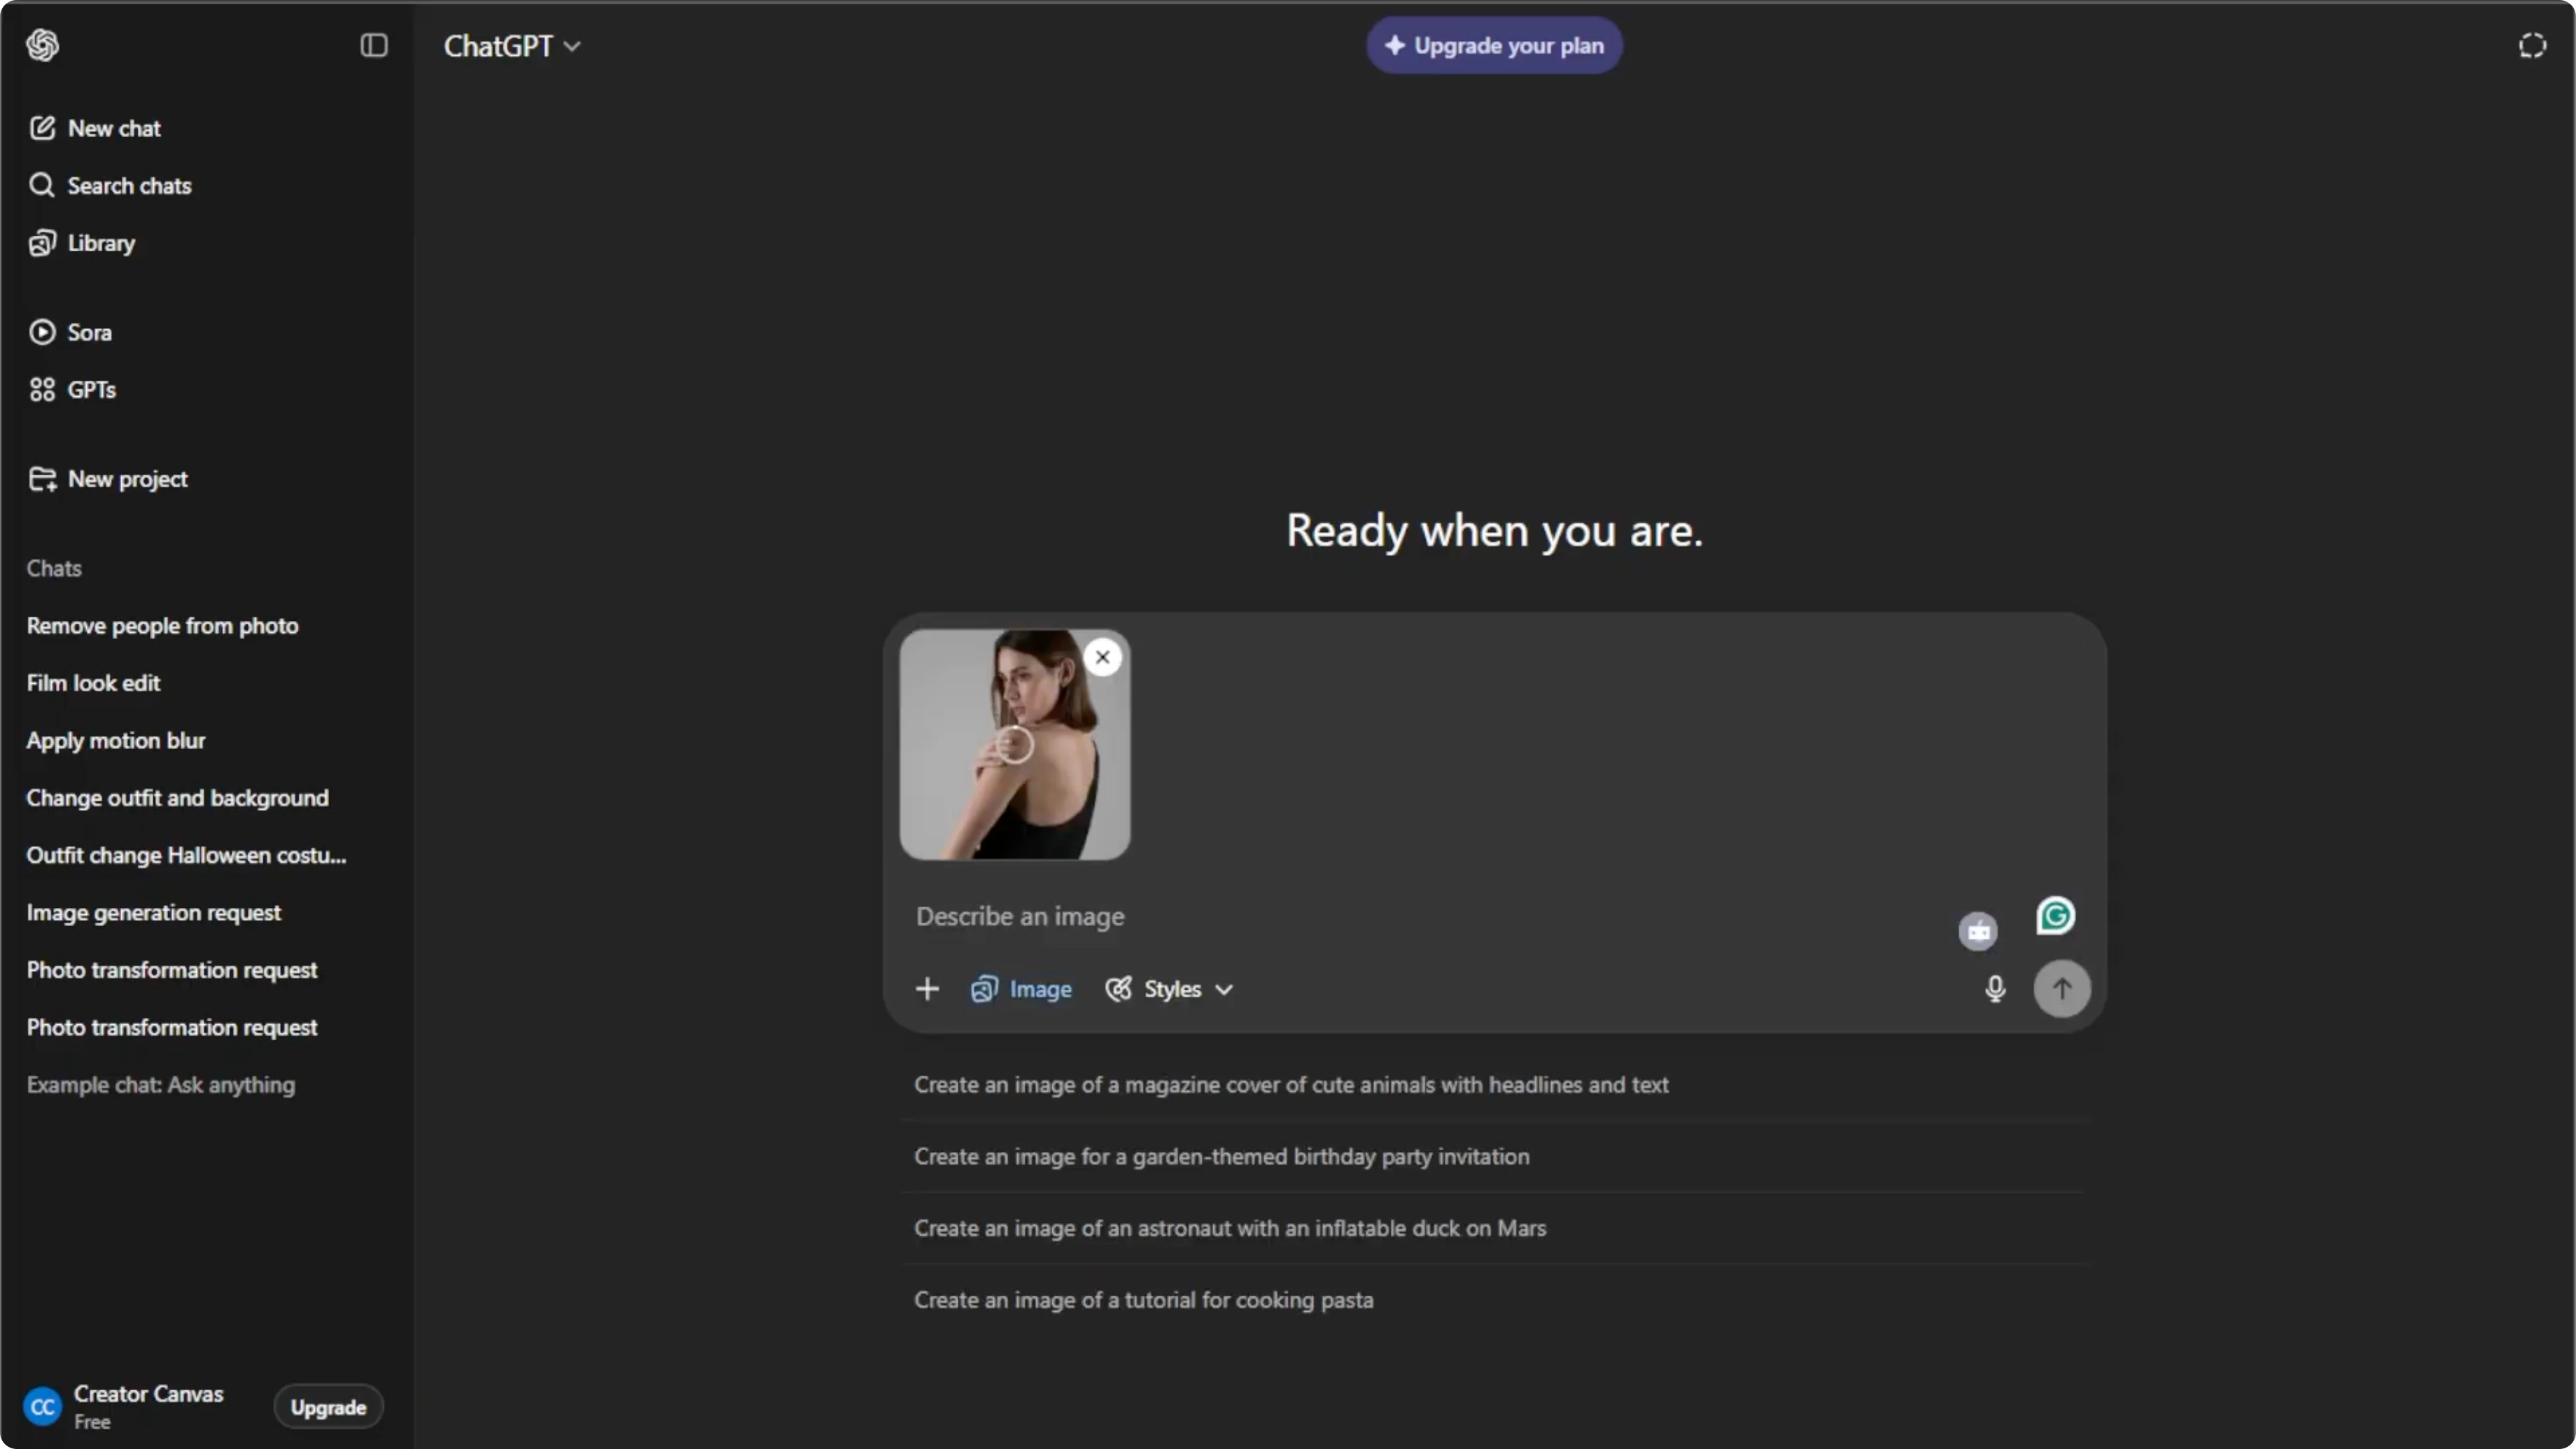Click the Upgrade button in the sidebar
This screenshot has width=2576, height=1449.
pyautogui.click(x=328, y=1407)
